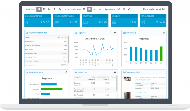The width and height of the screenshot is (190, 111).
Task: Click the Gebote pro Angebot row
Action: 46,61
